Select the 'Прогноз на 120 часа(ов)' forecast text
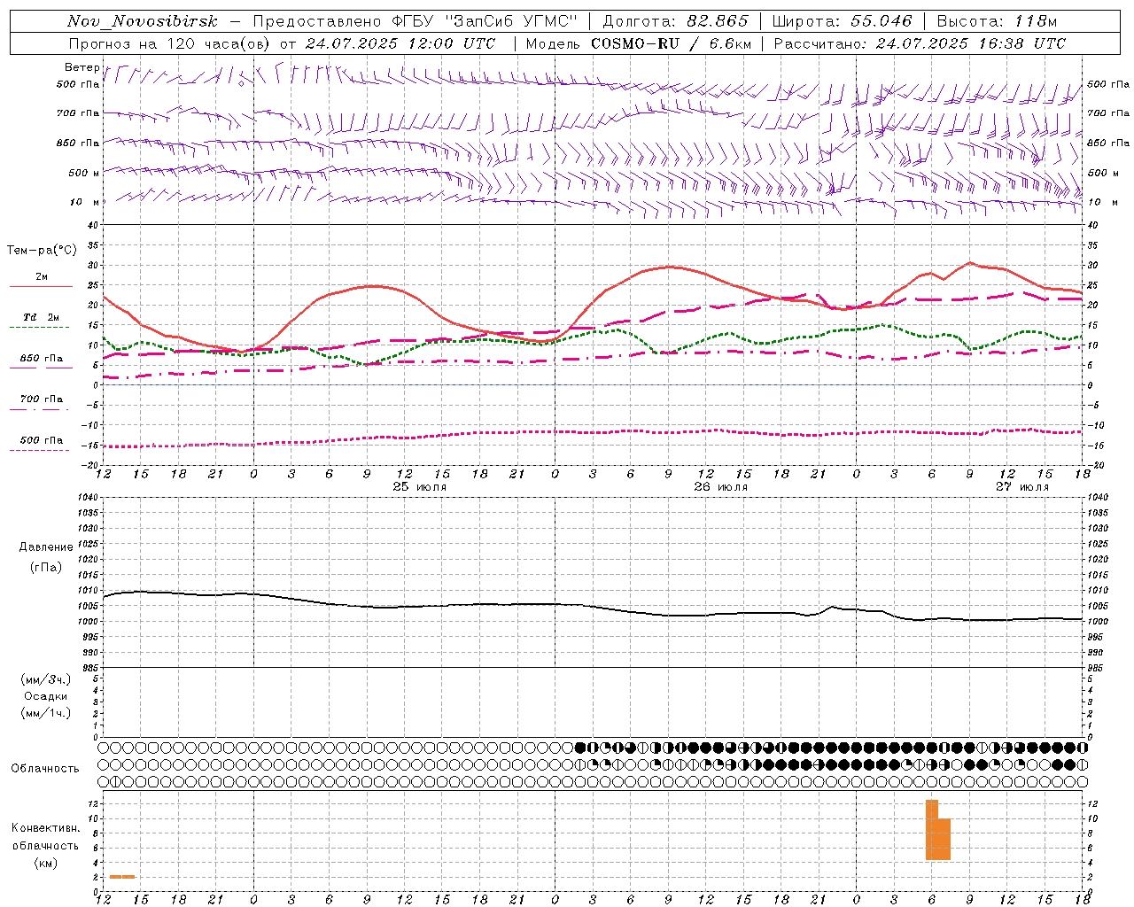The image size is (1134, 907). pos(171,43)
